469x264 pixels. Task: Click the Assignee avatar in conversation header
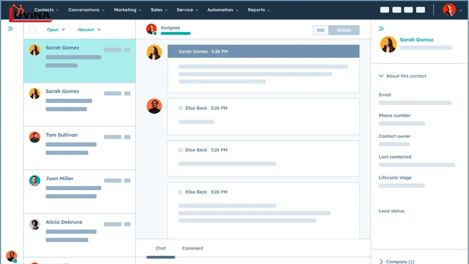(151, 29)
